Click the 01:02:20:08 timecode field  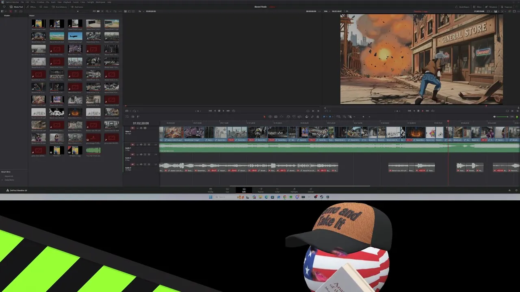pos(141,123)
